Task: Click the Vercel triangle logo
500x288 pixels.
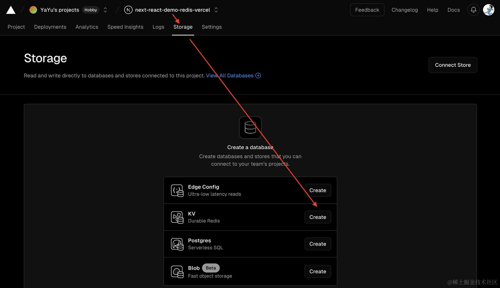Action: [11, 10]
